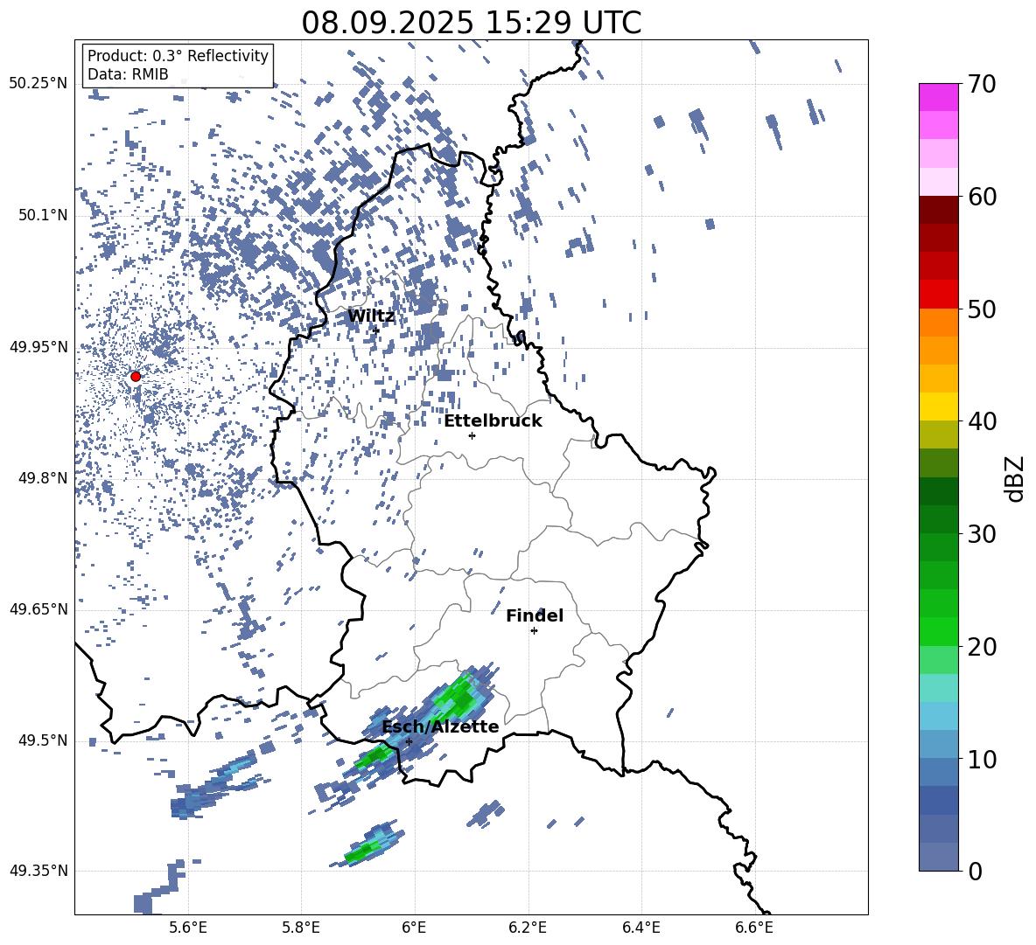Click the 49.5°N latitude label
Image resolution: width=1036 pixels, height=945 pixels.
pyautogui.click(x=43, y=740)
